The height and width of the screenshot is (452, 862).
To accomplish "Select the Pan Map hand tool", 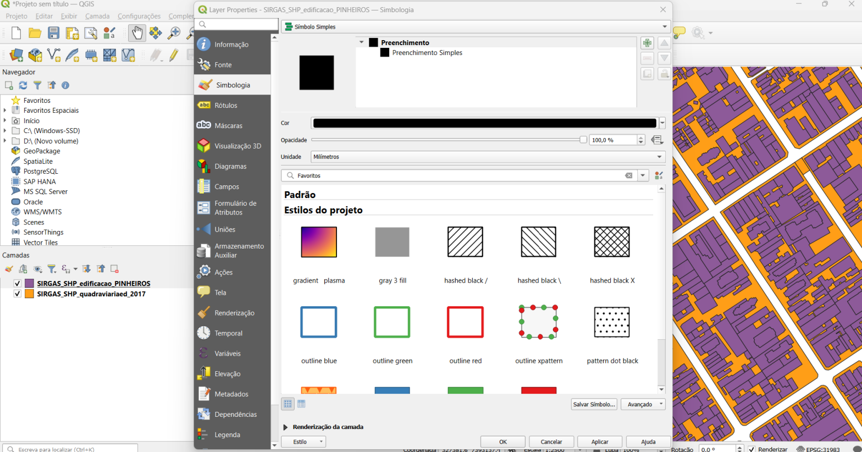I will [x=137, y=33].
